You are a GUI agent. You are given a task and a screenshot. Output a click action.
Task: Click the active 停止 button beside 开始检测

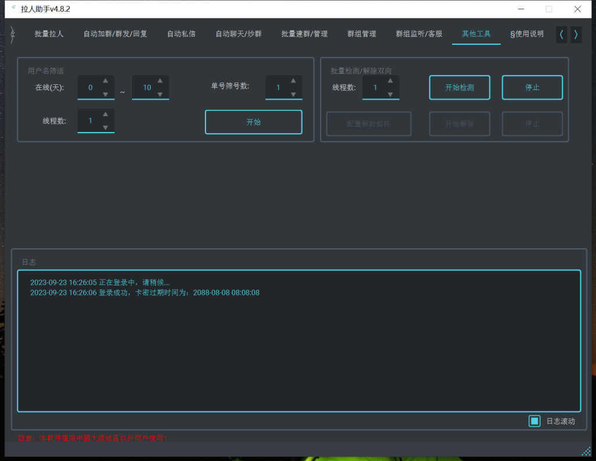point(532,88)
